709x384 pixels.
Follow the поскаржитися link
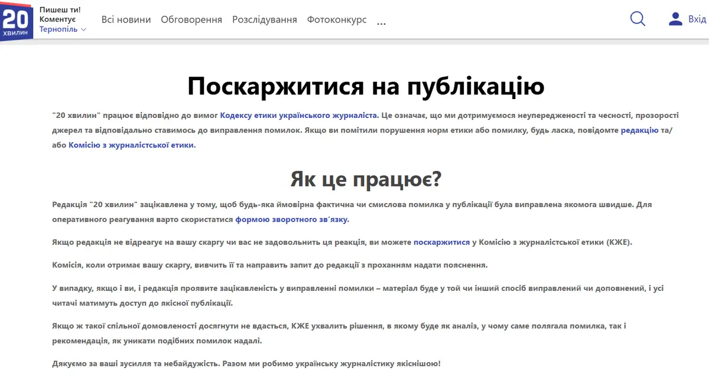tap(441, 242)
